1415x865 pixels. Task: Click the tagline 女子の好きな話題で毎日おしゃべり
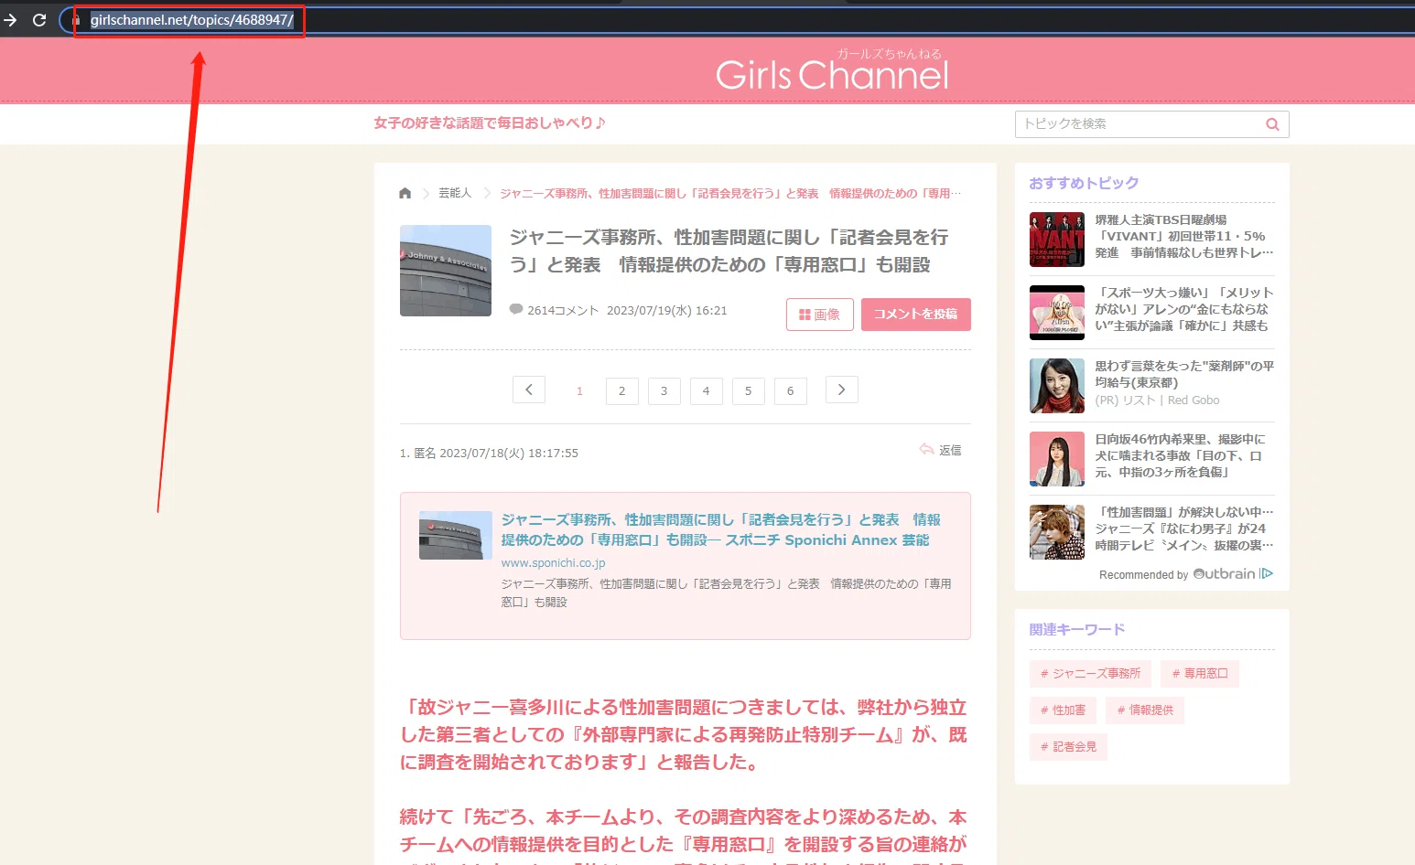(490, 123)
